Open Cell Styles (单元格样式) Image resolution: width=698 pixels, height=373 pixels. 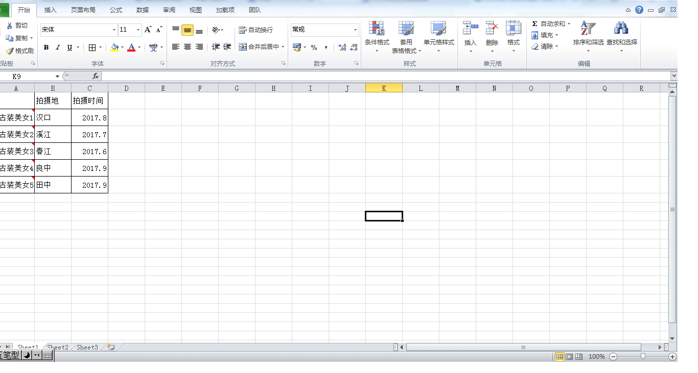pos(438,37)
